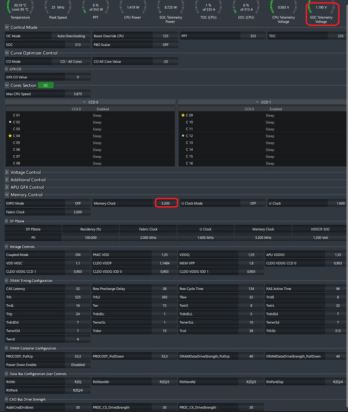Click the dot marker on core C 12
Screen dimensions: 348x412
tap(183, 136)
